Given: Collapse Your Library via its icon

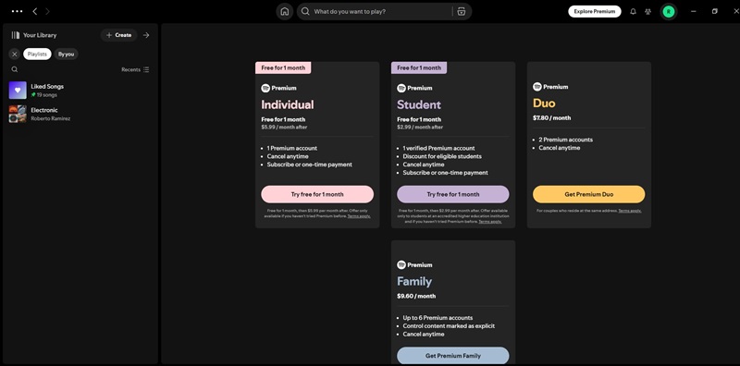Looking at the screenshot, I should pyautogui.click(x=16, y=35).
